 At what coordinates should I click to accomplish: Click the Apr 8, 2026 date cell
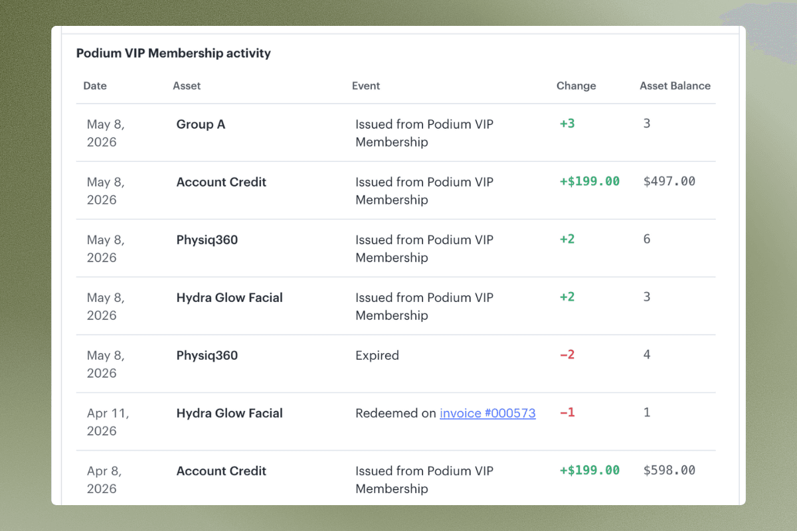[104, 479]
